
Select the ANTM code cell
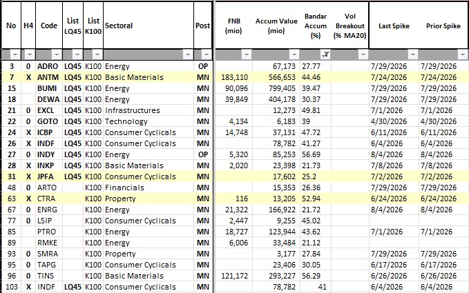click(x=49, y=77)
